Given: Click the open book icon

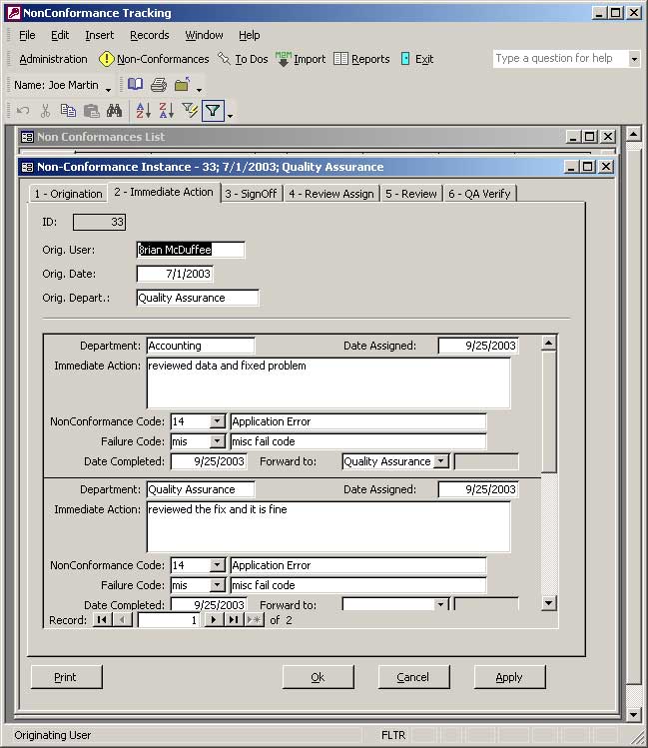Looking at the screenshot, I should tap(136, 85).
